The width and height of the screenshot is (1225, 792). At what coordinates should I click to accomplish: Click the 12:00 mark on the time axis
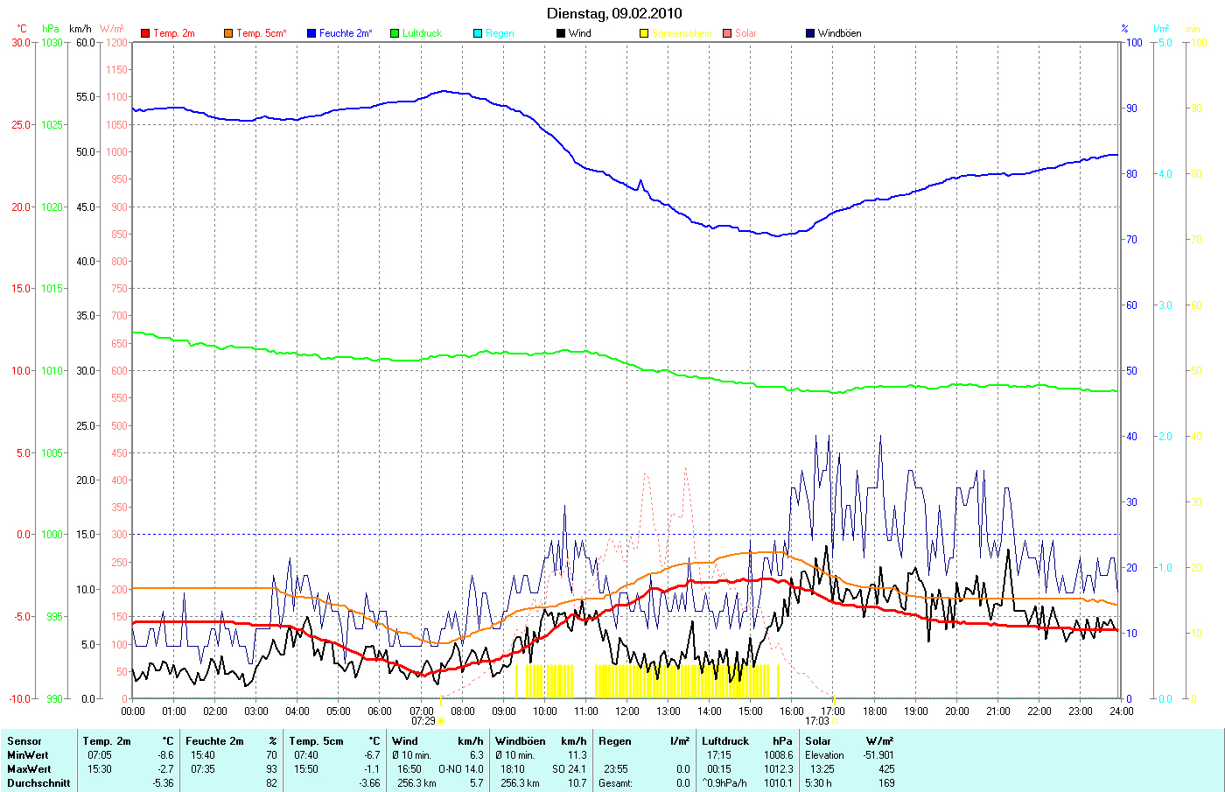626,711
